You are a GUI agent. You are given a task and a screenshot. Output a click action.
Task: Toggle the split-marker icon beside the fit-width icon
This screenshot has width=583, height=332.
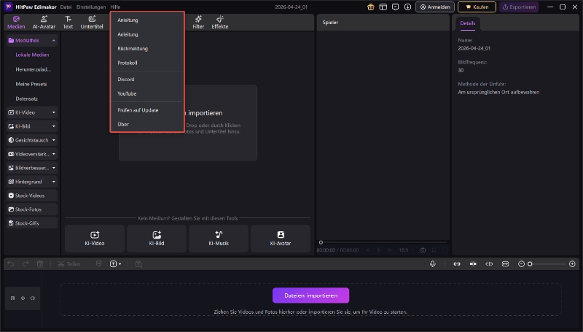pos(489,264)
